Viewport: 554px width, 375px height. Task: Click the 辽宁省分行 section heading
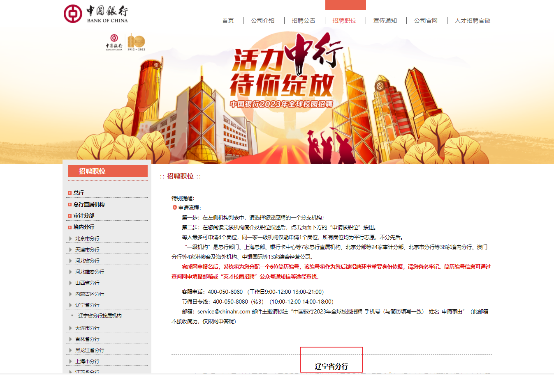click(x=331, y=366)
